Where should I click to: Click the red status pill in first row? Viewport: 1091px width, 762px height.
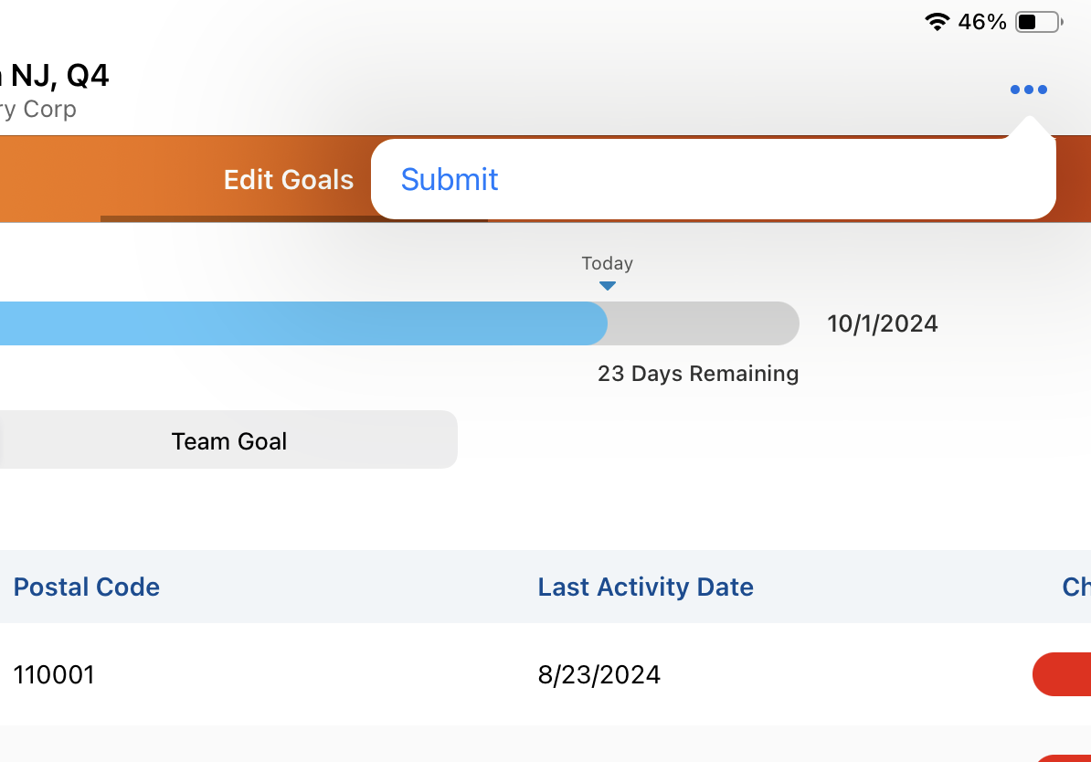[1064, 674]
